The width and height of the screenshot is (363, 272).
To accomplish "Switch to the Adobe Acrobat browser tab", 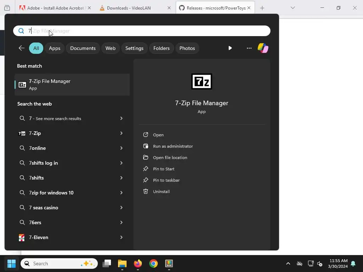I will [55, 8].
